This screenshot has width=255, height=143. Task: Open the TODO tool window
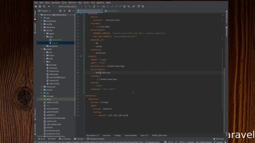(x=52, y=139)
